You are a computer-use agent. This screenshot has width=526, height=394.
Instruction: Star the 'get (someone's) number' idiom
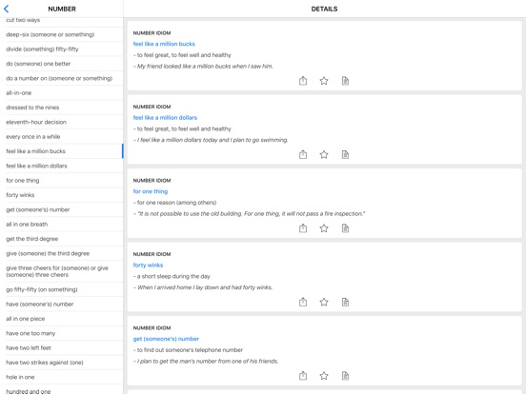(x=324, y=376)
